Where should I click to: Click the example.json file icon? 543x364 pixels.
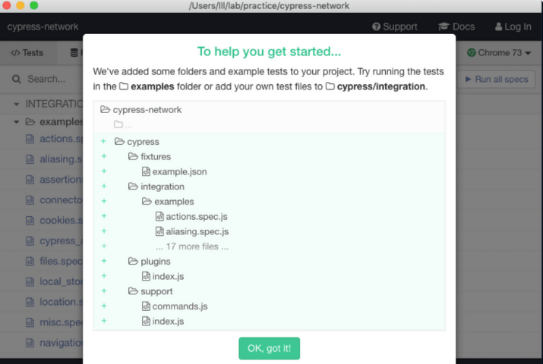click(x=147, y=172)
